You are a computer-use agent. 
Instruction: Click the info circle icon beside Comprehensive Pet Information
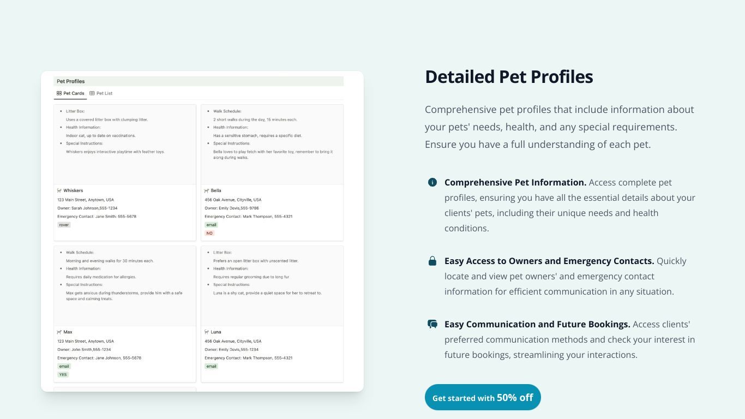coord(432,182)
